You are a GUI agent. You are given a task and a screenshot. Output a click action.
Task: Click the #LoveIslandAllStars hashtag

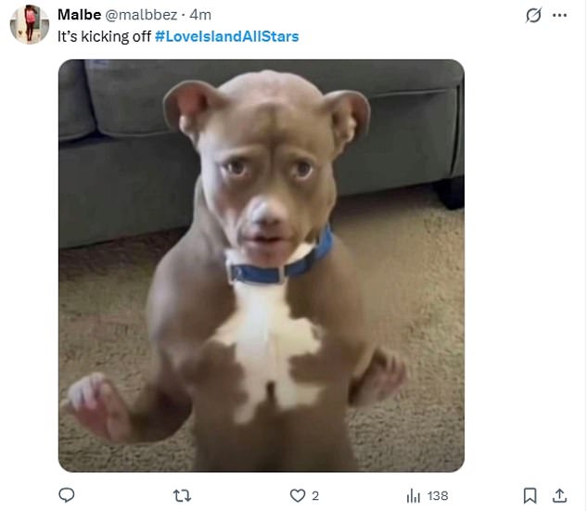point(226,36)
